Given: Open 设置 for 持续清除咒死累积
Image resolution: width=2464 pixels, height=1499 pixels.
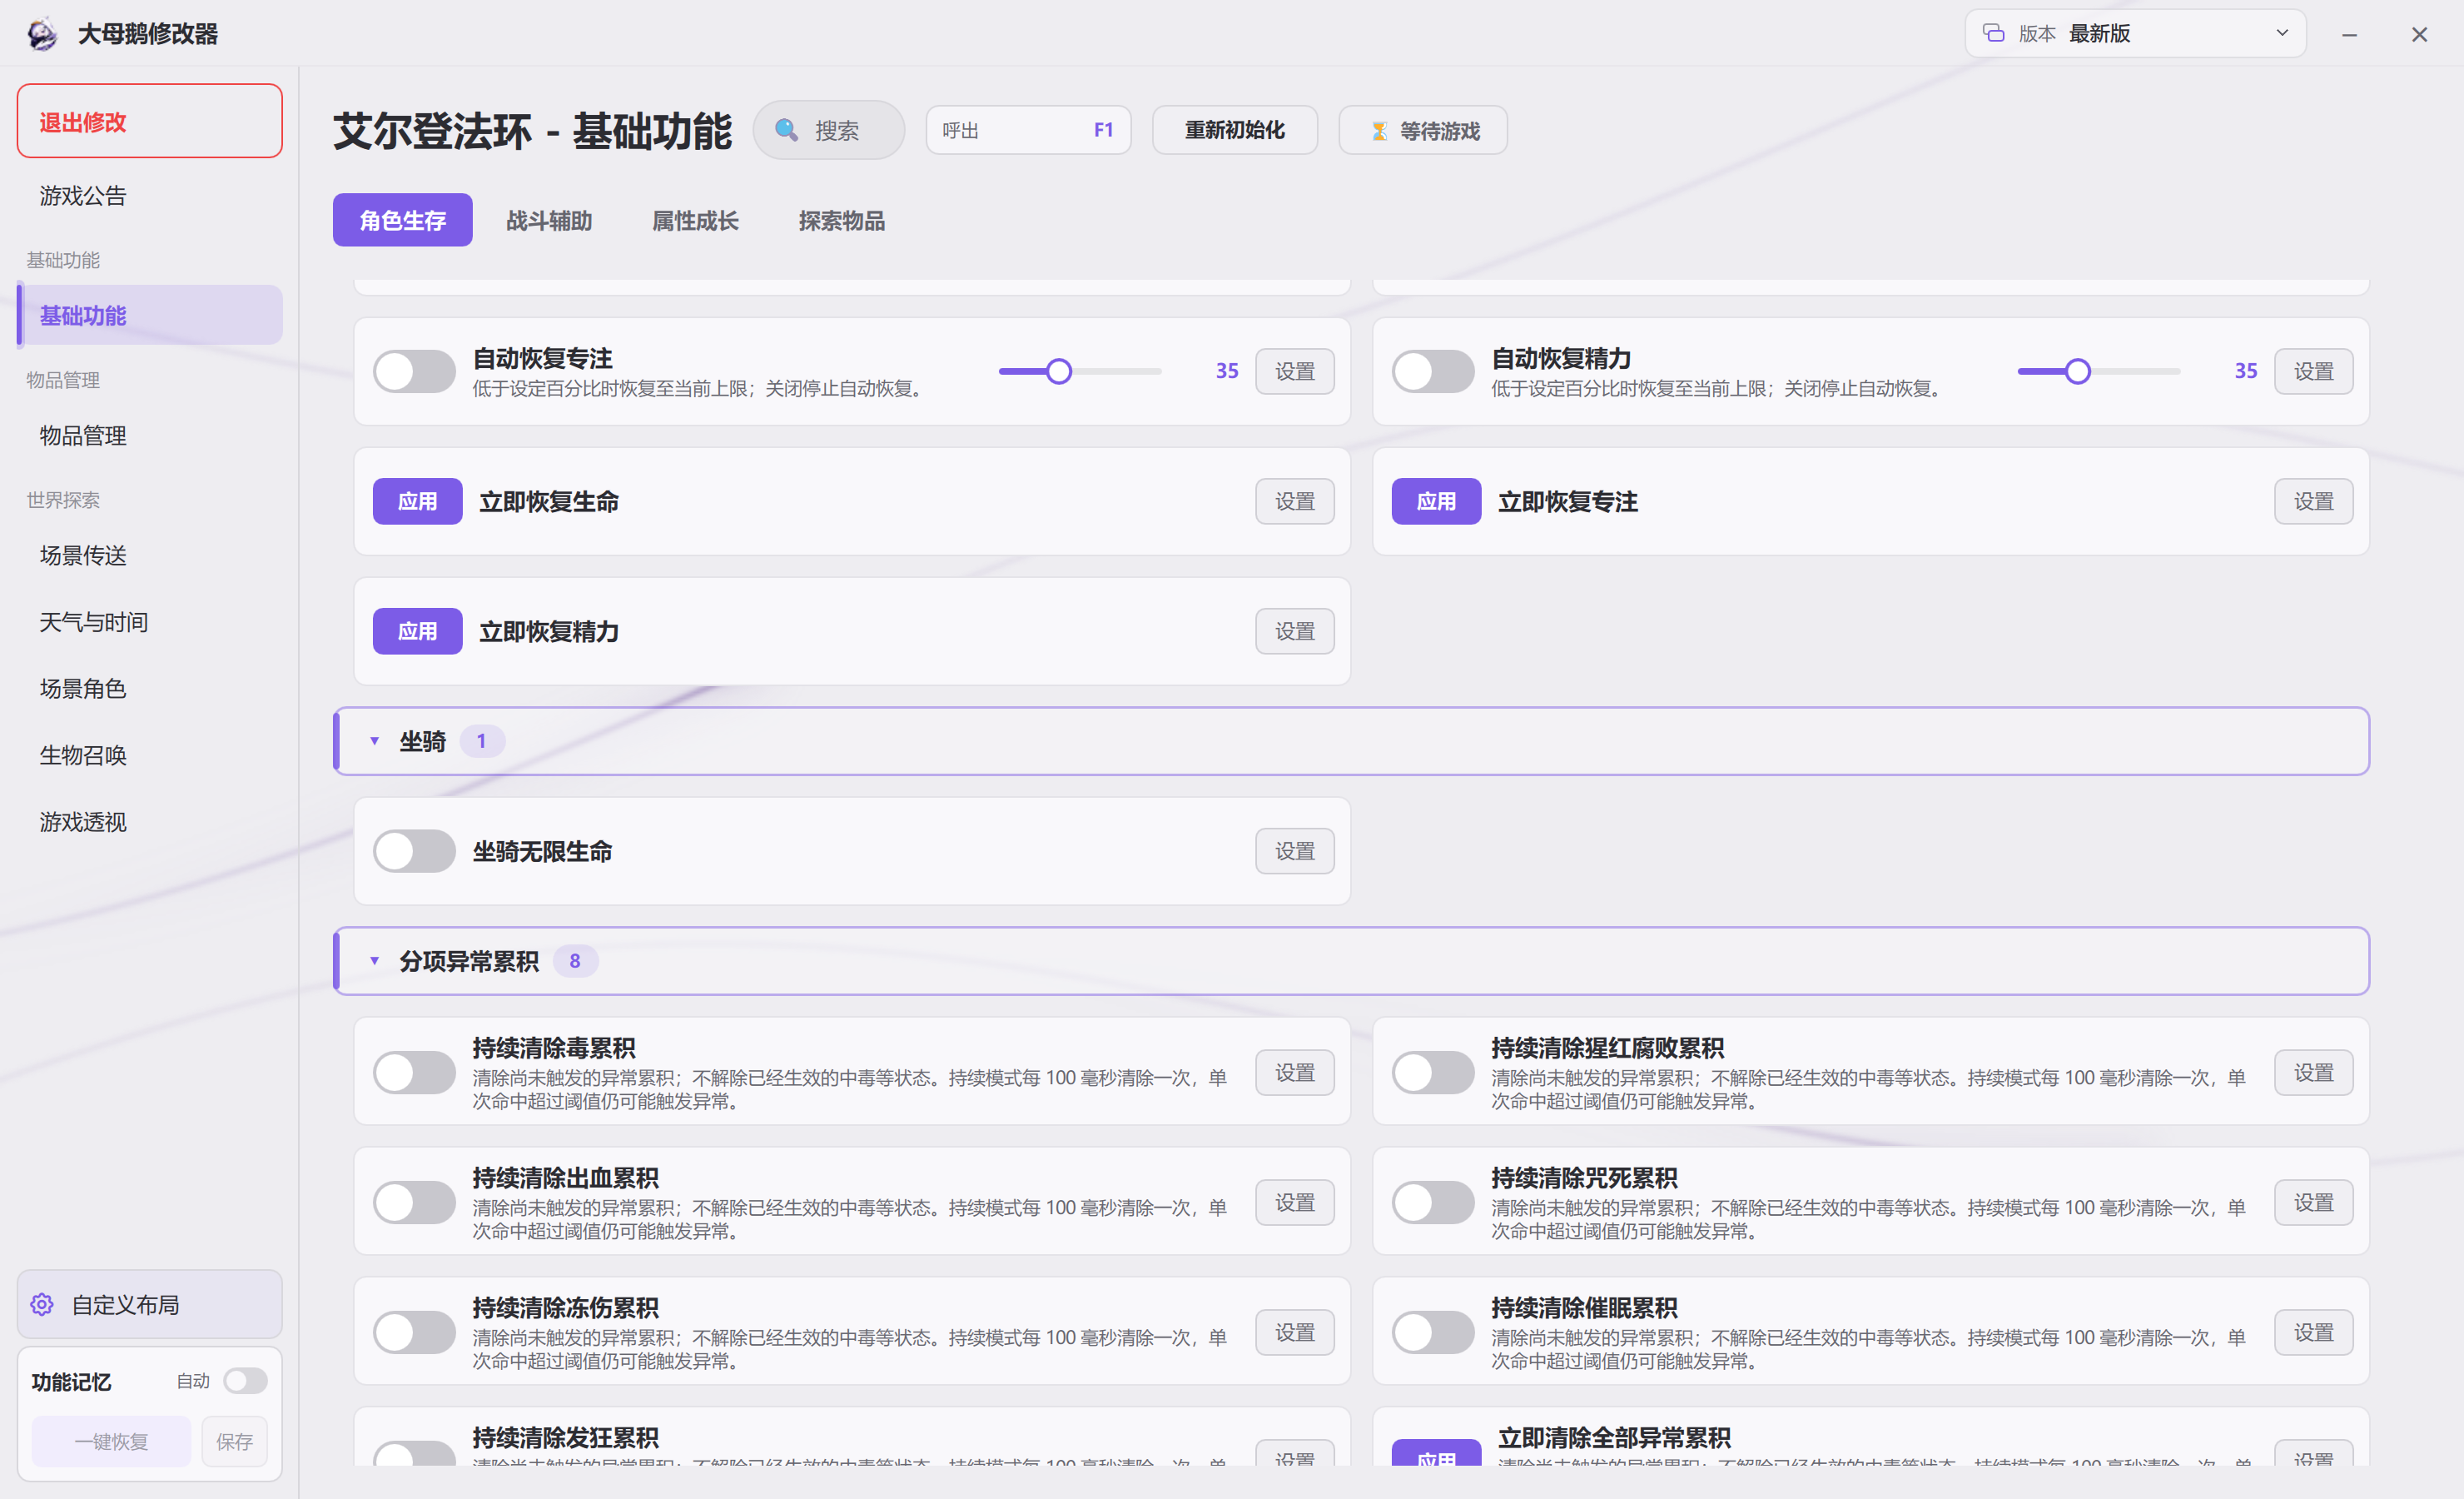Looking at the screenshot, I should click(2313, 1203).
